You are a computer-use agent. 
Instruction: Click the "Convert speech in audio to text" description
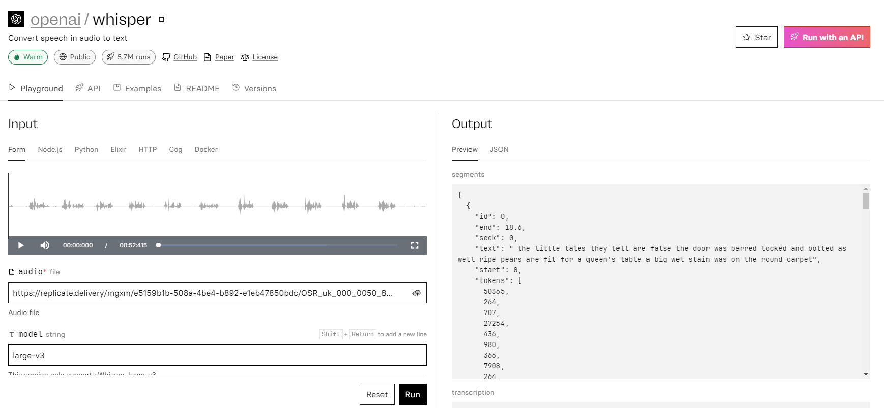point(68,38)
